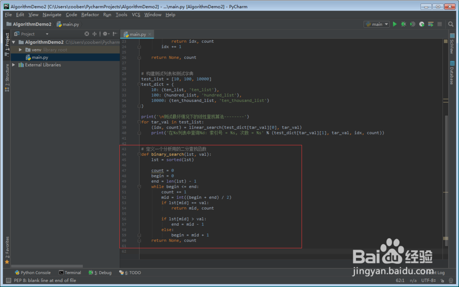Open the Database side panel
This screenshot has height=287, width=459.
click(x=452, y=73)
